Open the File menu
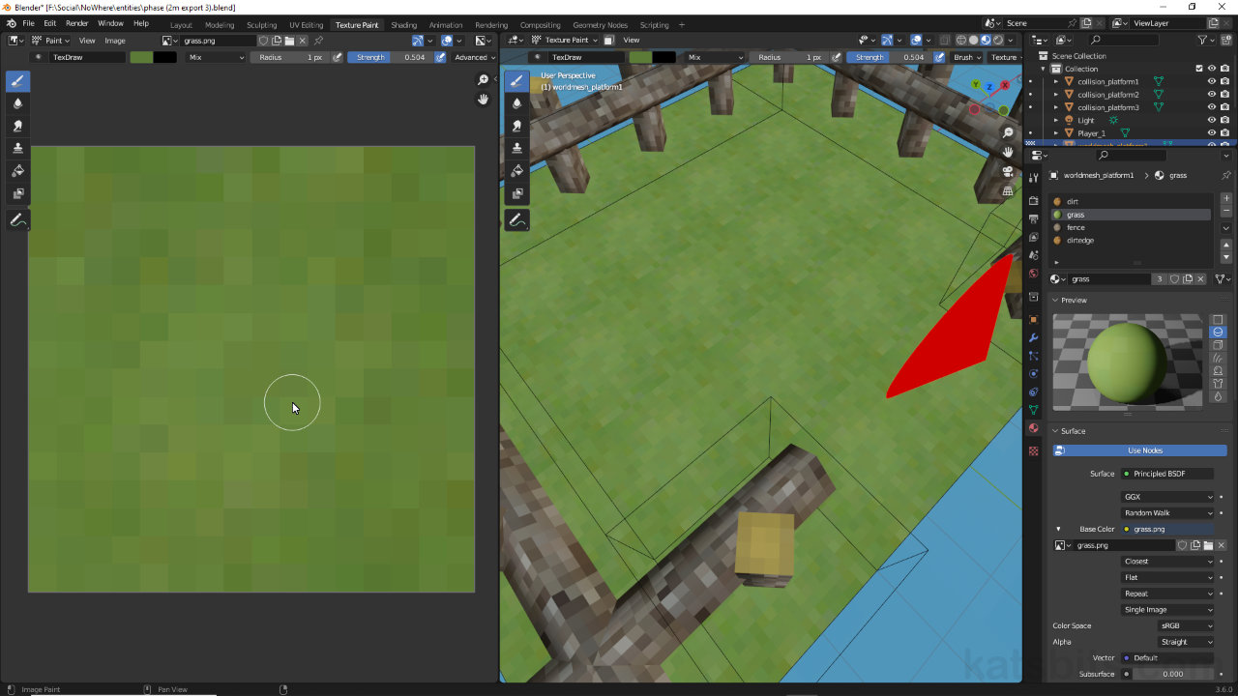This screenshot has height=696, width=1238. point(28,23)
